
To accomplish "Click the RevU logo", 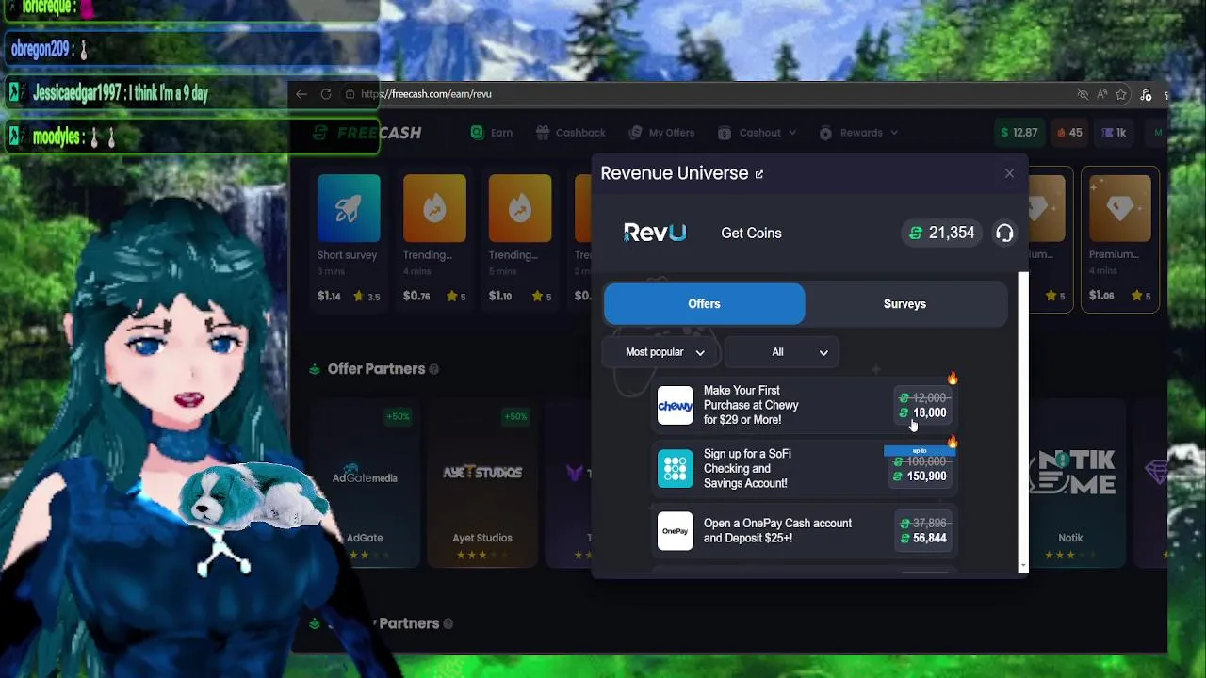I will click(655, 233).
